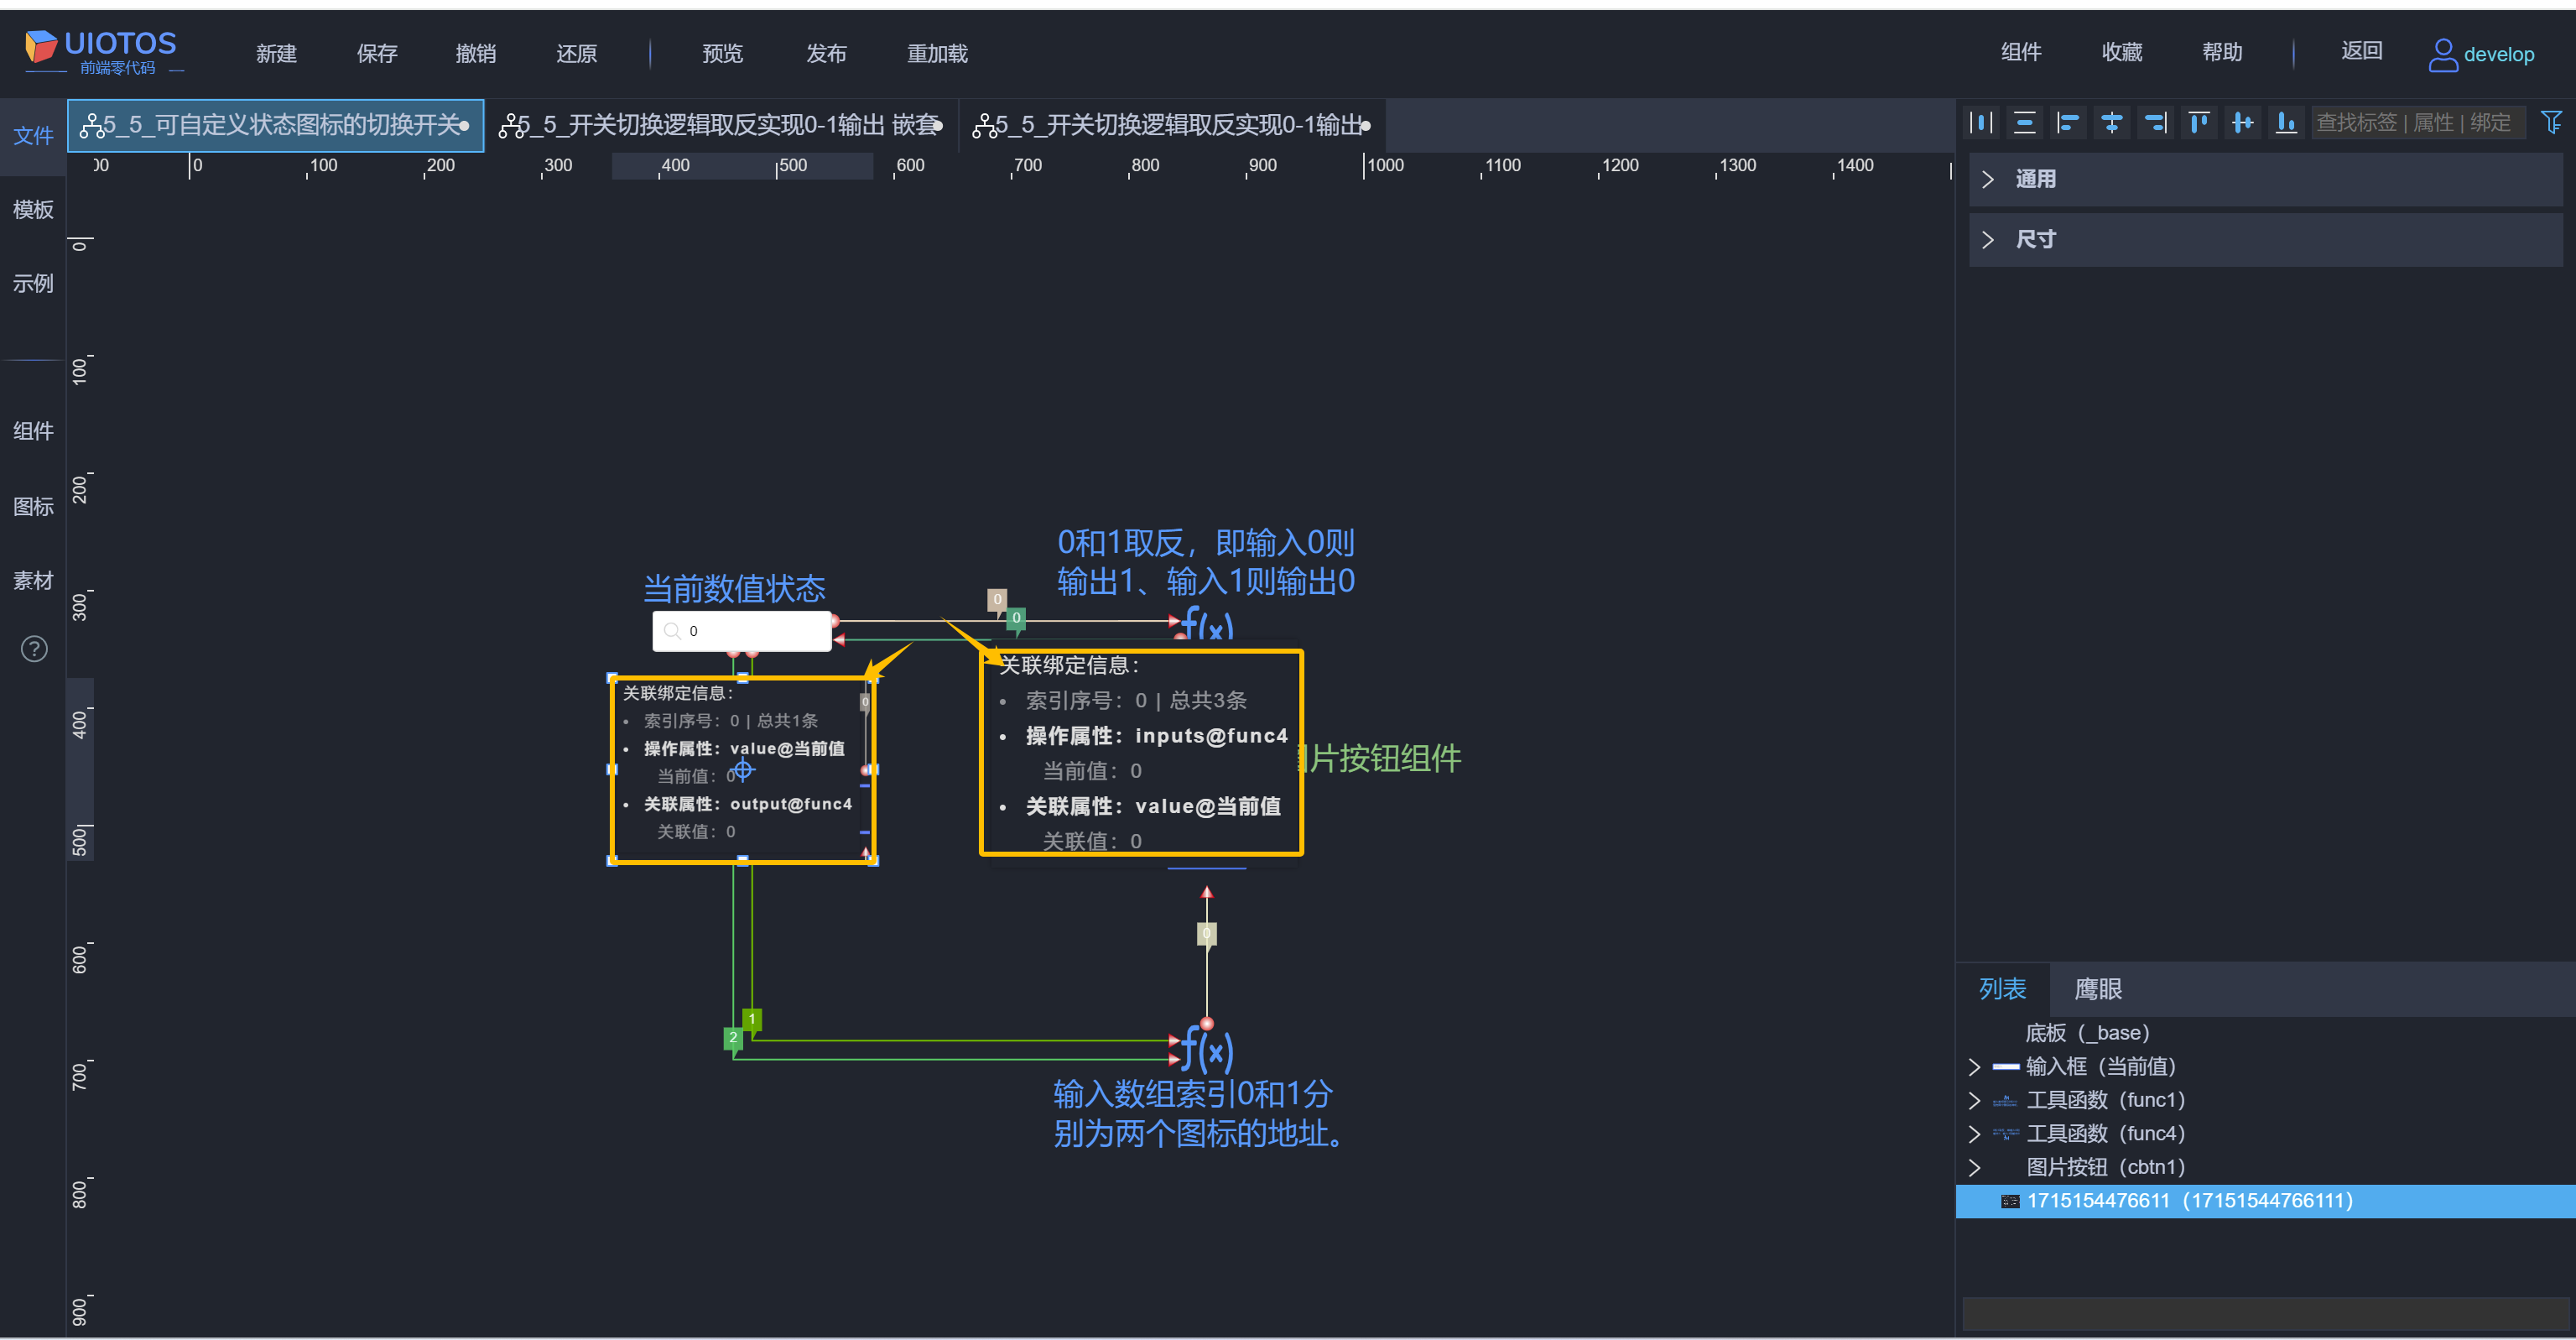Align selection to right edge
This screenshot has height=1340, width=2576.
tap(2155, 122)
